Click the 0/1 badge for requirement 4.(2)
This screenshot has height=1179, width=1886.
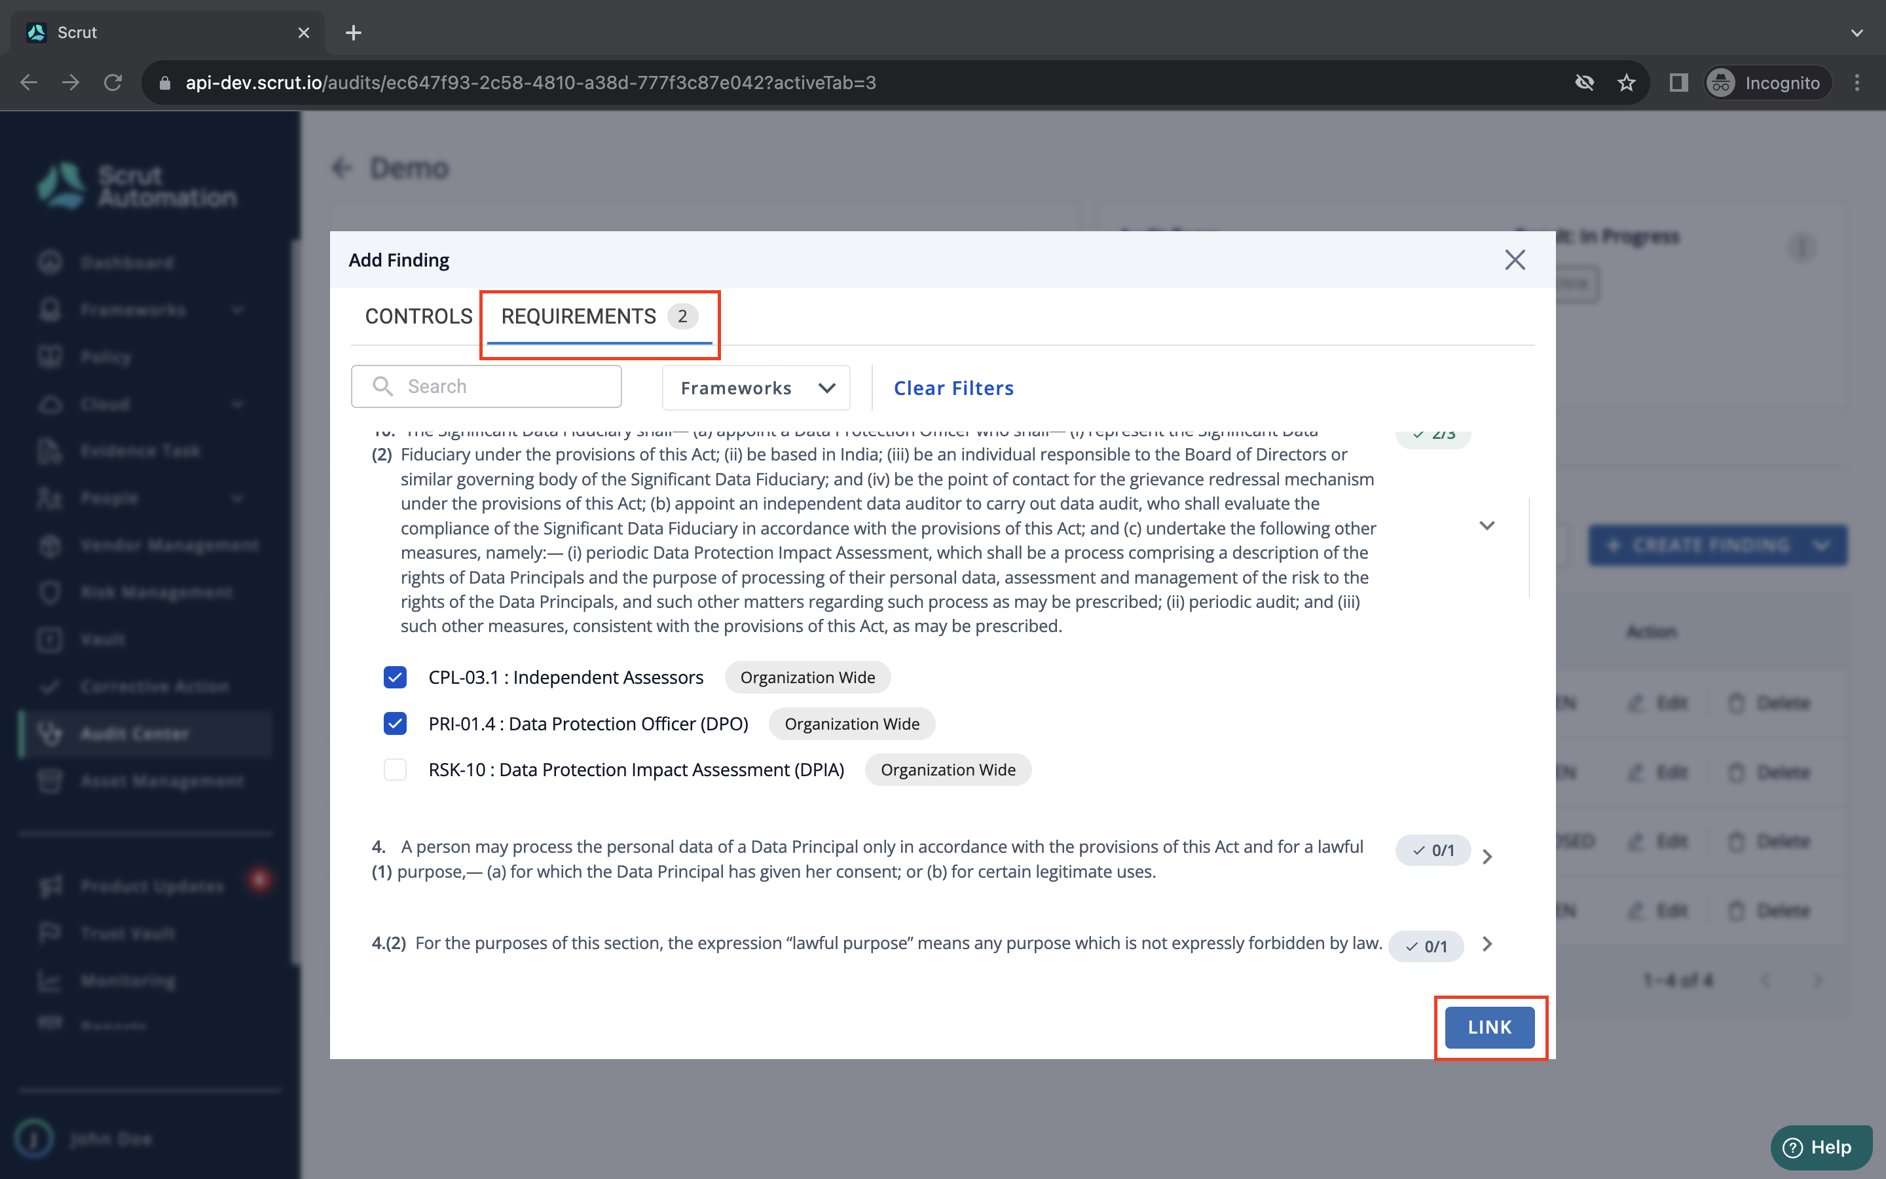pos(1426,946)
